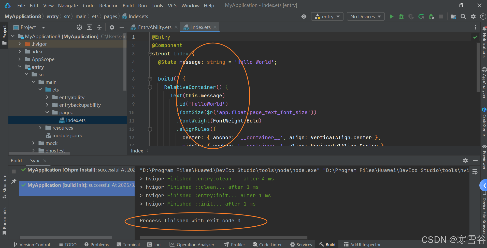Viewport: 487px width, 248px height.
Task: Click the inspection checkmark indicator
Action: coord(475,37)
